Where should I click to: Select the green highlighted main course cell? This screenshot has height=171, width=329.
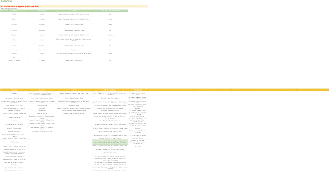coord(110,142)
